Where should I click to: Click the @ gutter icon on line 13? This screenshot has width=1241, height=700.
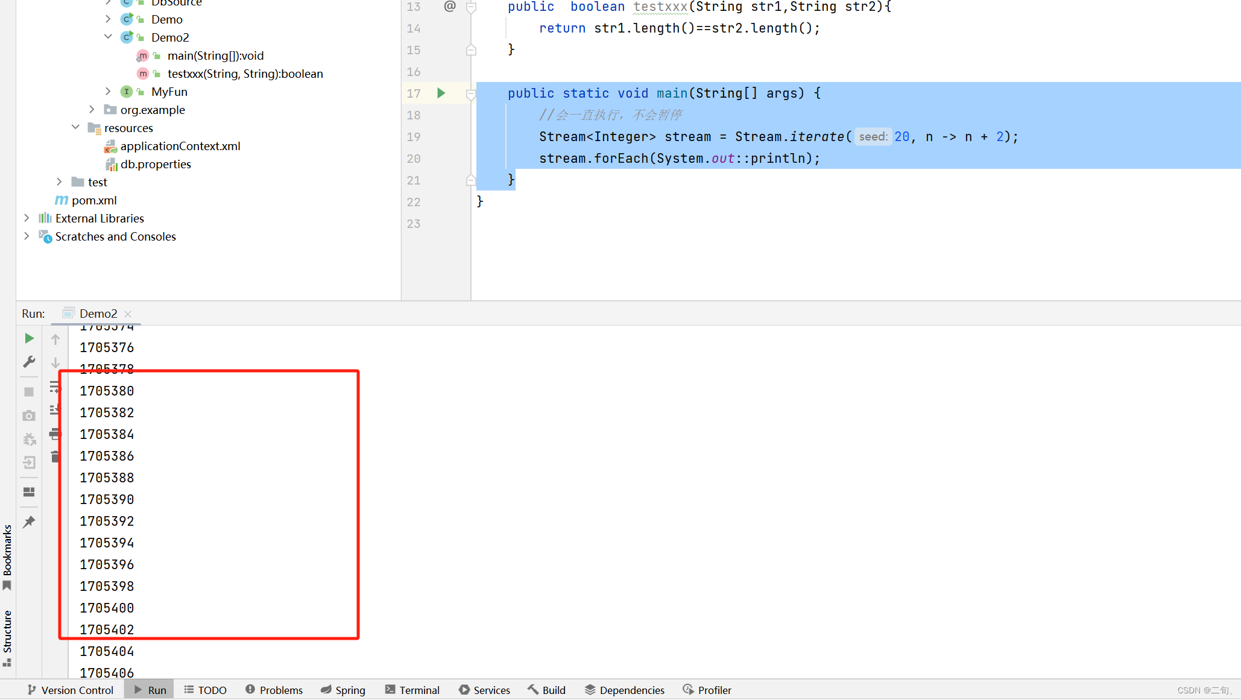pyautogui.click(x=450, y=6)
